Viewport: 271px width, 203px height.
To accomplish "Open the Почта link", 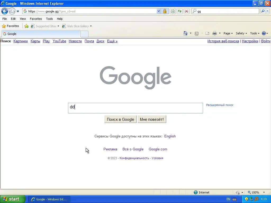I will coord(89,41).
